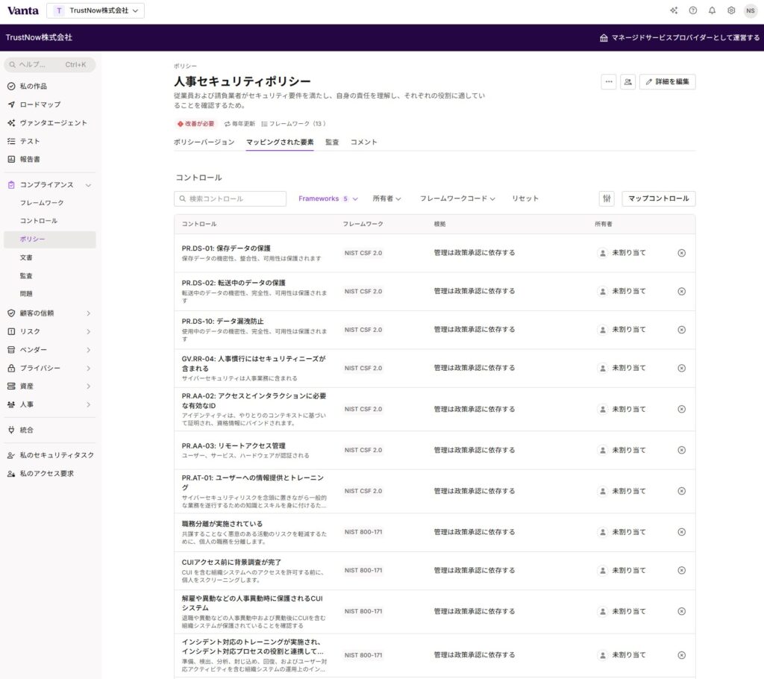Open the column filter settings icon
Screen dimensions: 764x679
[x=607, y=198]
